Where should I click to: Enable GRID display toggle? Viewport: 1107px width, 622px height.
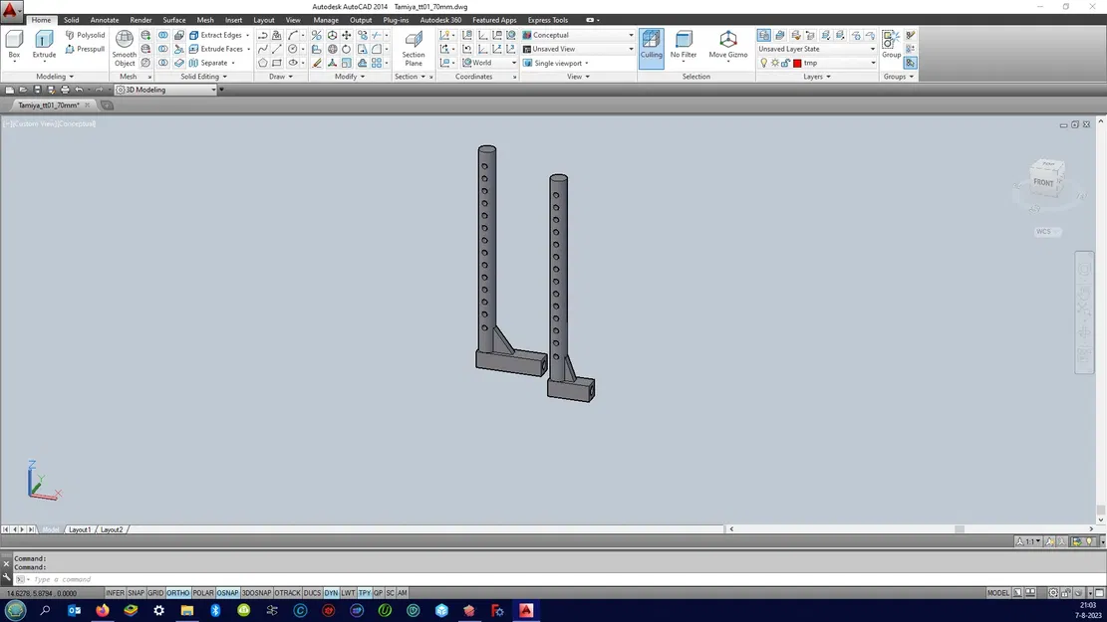click(x=155, y=593)
